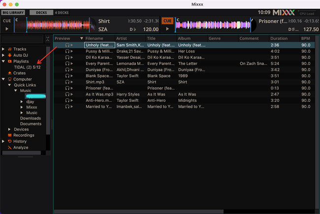Select the Comment column header
The width and height of the screenshot is (320, 214).
pyautogui.click(x=254, y=38)
